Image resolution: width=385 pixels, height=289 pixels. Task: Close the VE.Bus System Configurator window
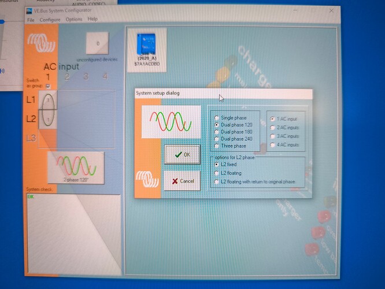coord(331,10)
